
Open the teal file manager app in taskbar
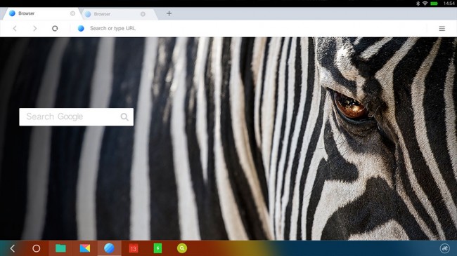(x=60, y=248)
